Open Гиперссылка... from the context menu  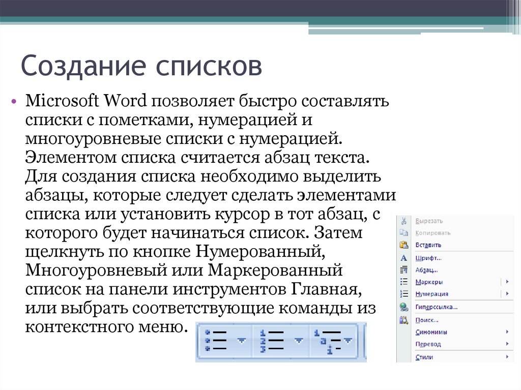[x=436, y=307]
